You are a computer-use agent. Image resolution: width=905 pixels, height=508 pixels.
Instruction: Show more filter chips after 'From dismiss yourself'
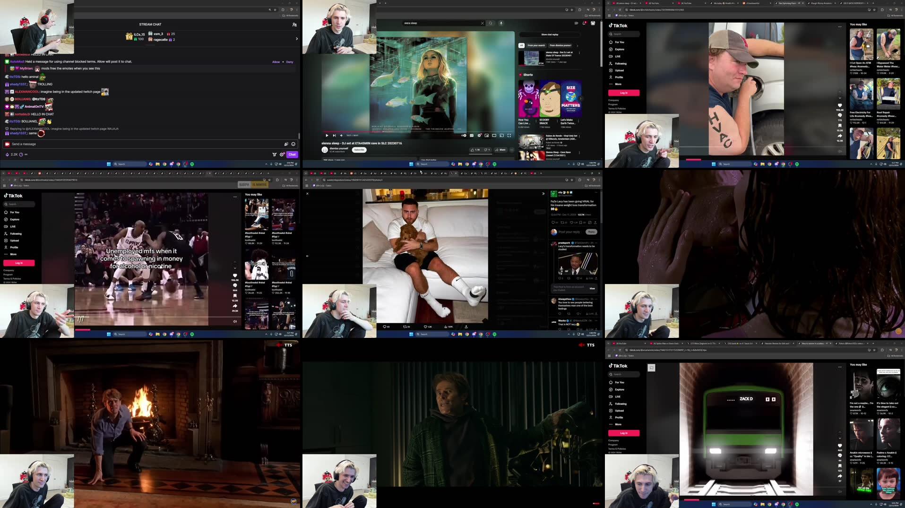[577, 46]
